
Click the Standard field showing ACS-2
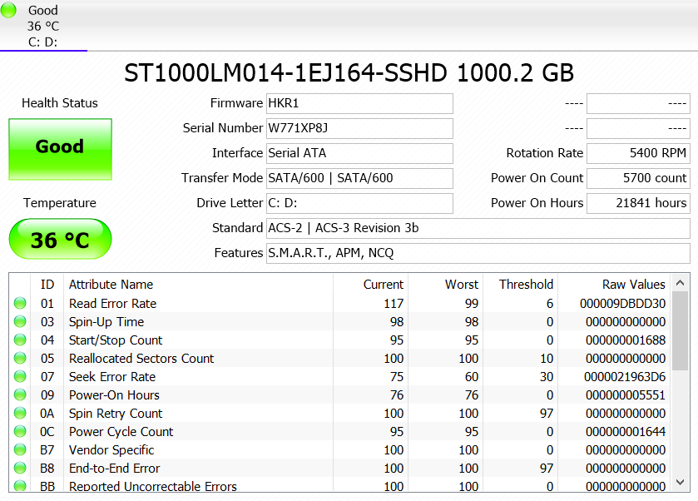coord(478,228)
